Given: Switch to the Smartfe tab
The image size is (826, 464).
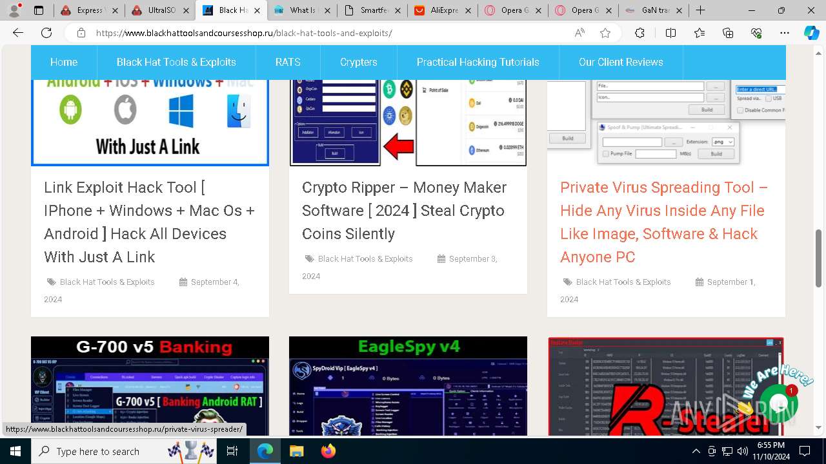Looking at the screenshot, I should pyautogui.click(x=372, y=10).
